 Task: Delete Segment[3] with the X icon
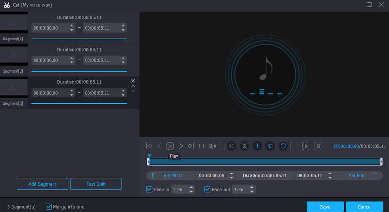[x=133, y=80]
